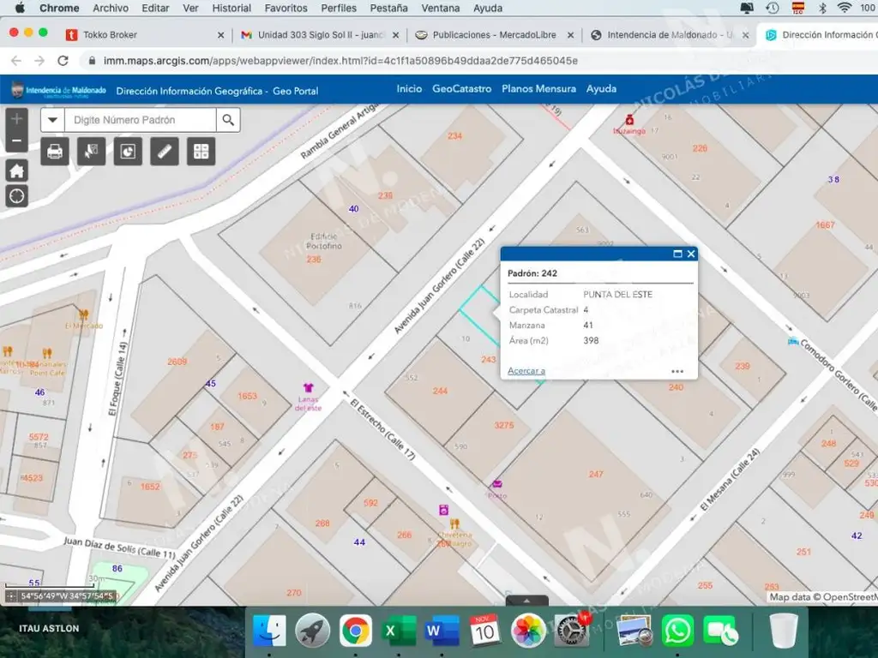Open the chart report tool
This screenshot has height=658, width=878.
(x=128, y=152)
